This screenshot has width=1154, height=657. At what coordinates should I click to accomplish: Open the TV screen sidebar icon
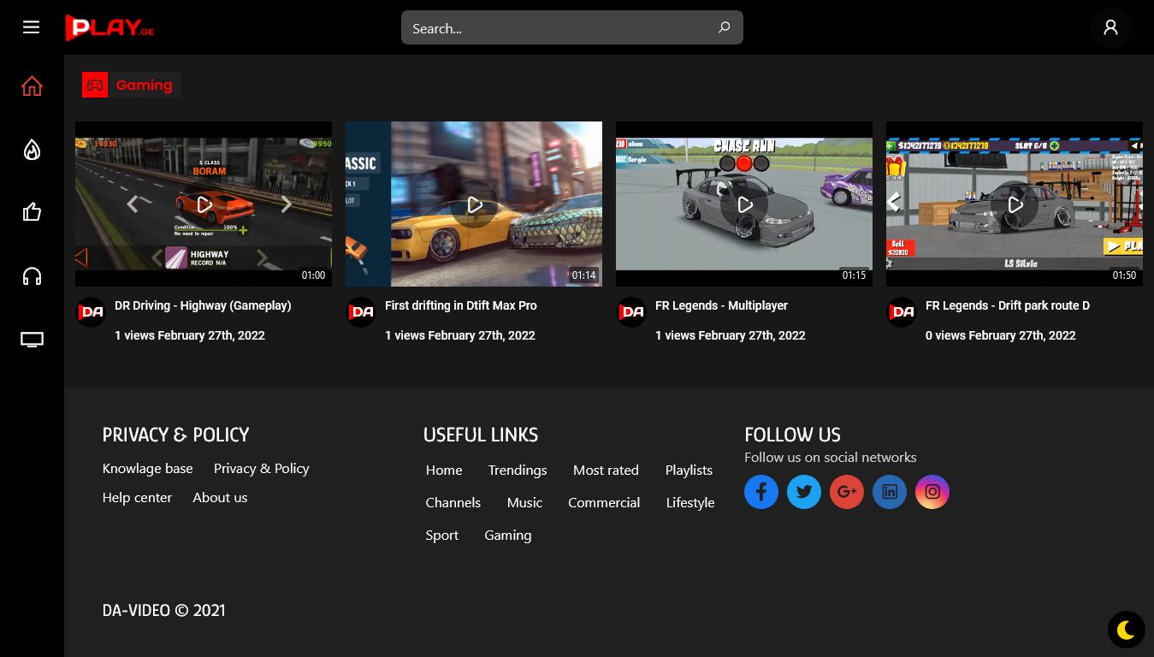[32, 340]
